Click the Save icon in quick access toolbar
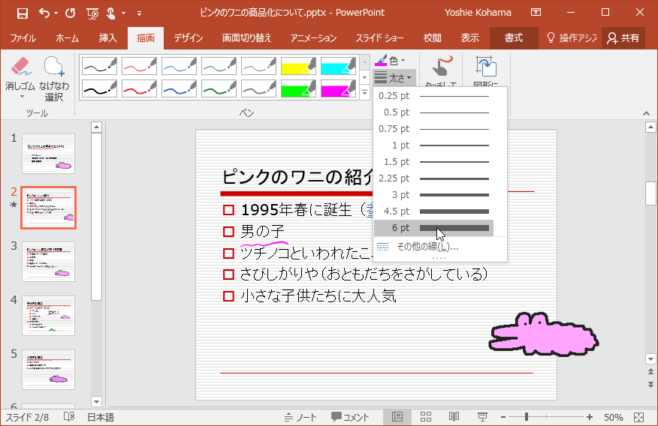 click(22, 13)
